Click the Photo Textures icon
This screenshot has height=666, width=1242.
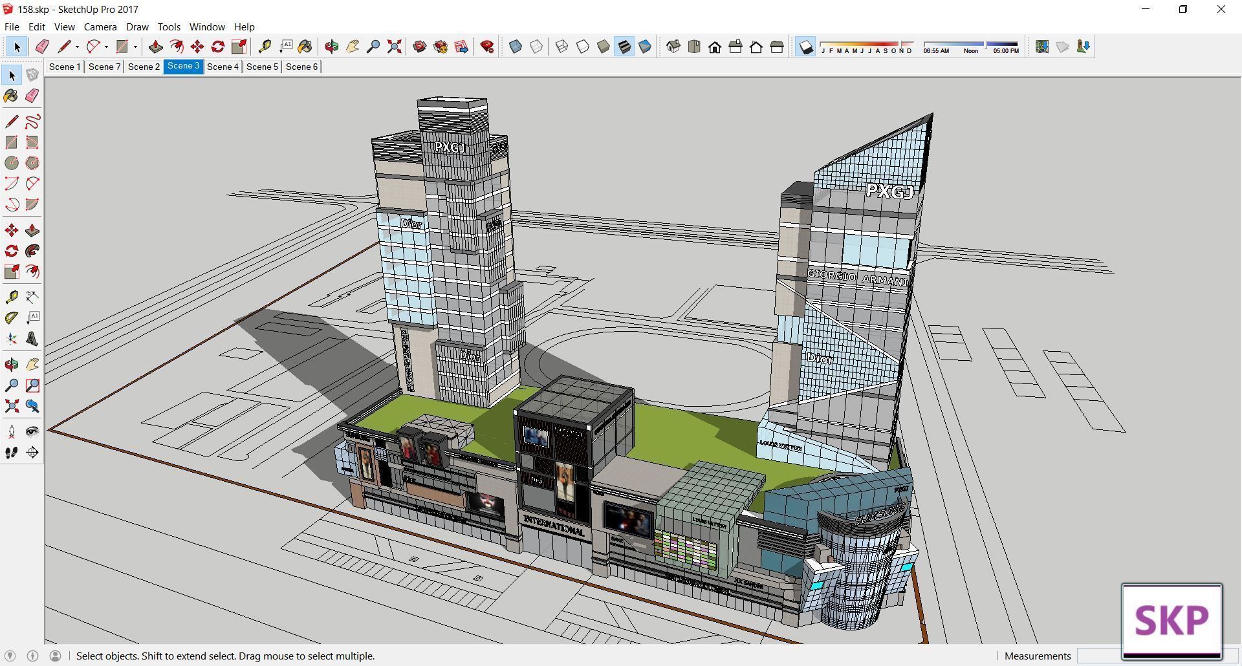click(1084, 47)
